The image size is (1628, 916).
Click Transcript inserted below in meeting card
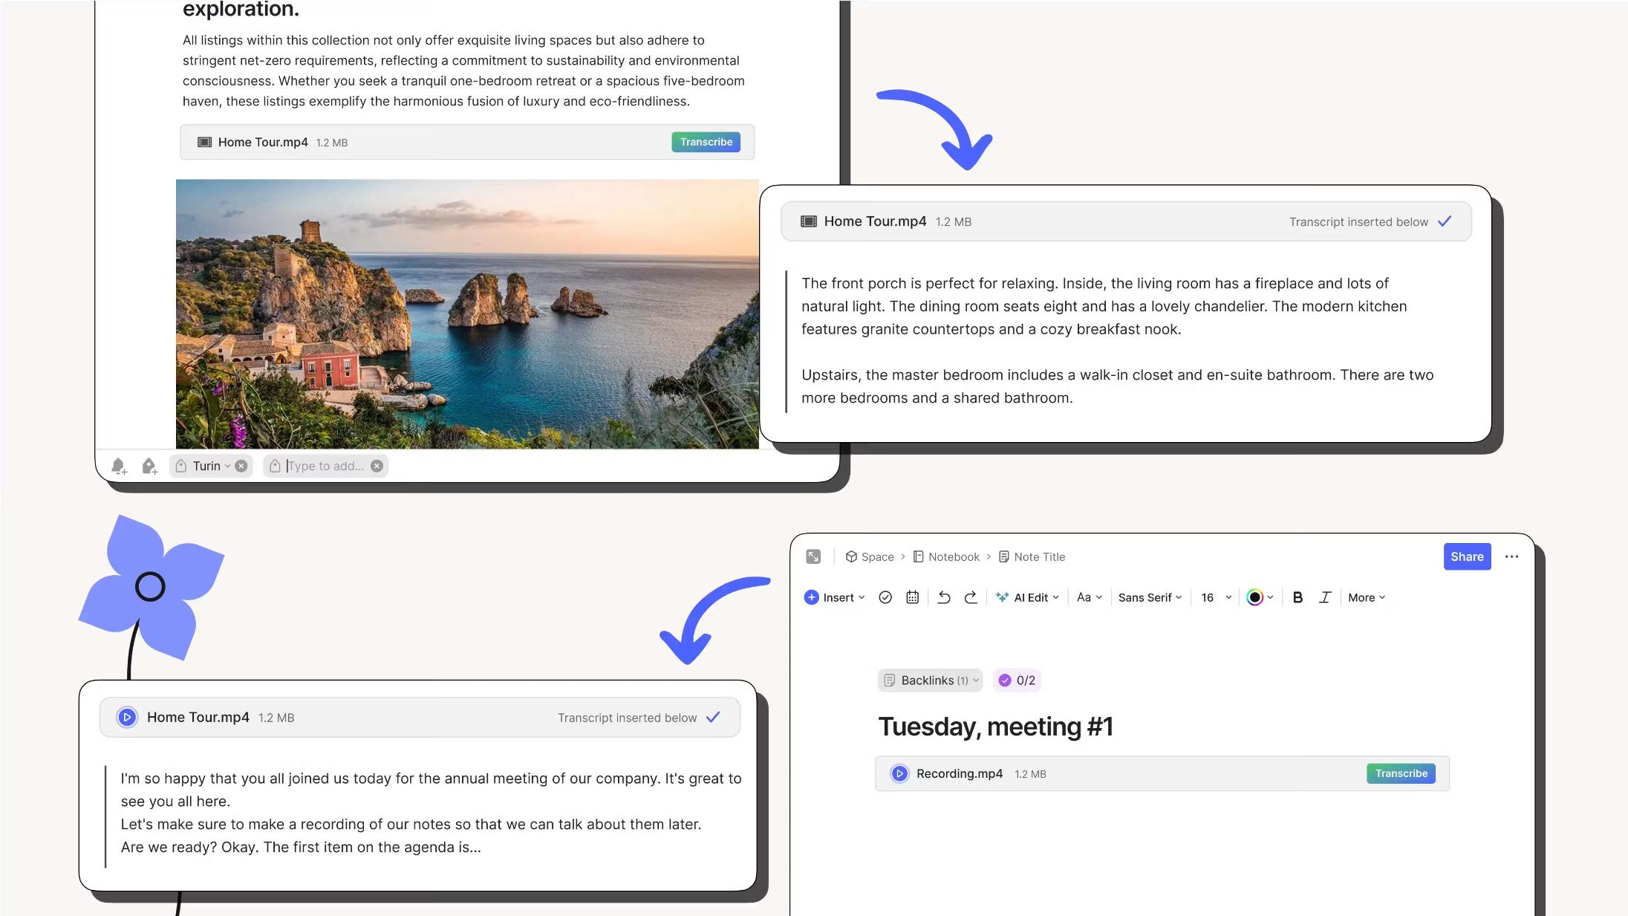pos(627,718)
